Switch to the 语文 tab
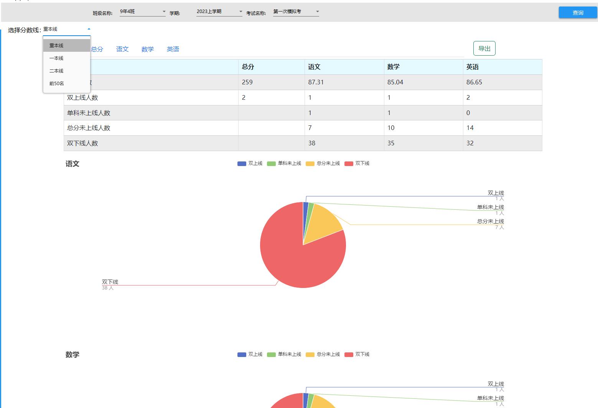 [x=122, y=49]
